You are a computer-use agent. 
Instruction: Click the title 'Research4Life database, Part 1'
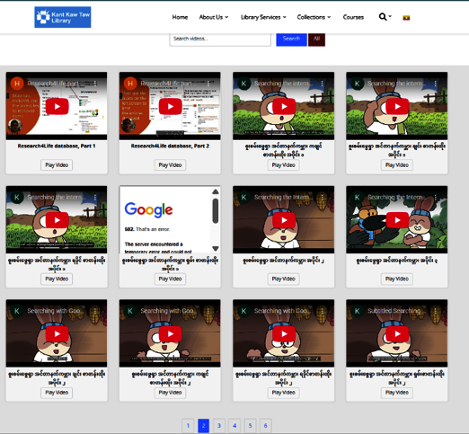[x=57, y=146]
